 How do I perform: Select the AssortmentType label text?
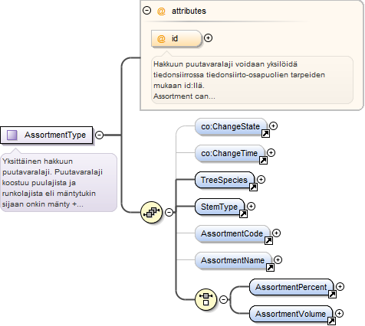[x=55, y=135]
